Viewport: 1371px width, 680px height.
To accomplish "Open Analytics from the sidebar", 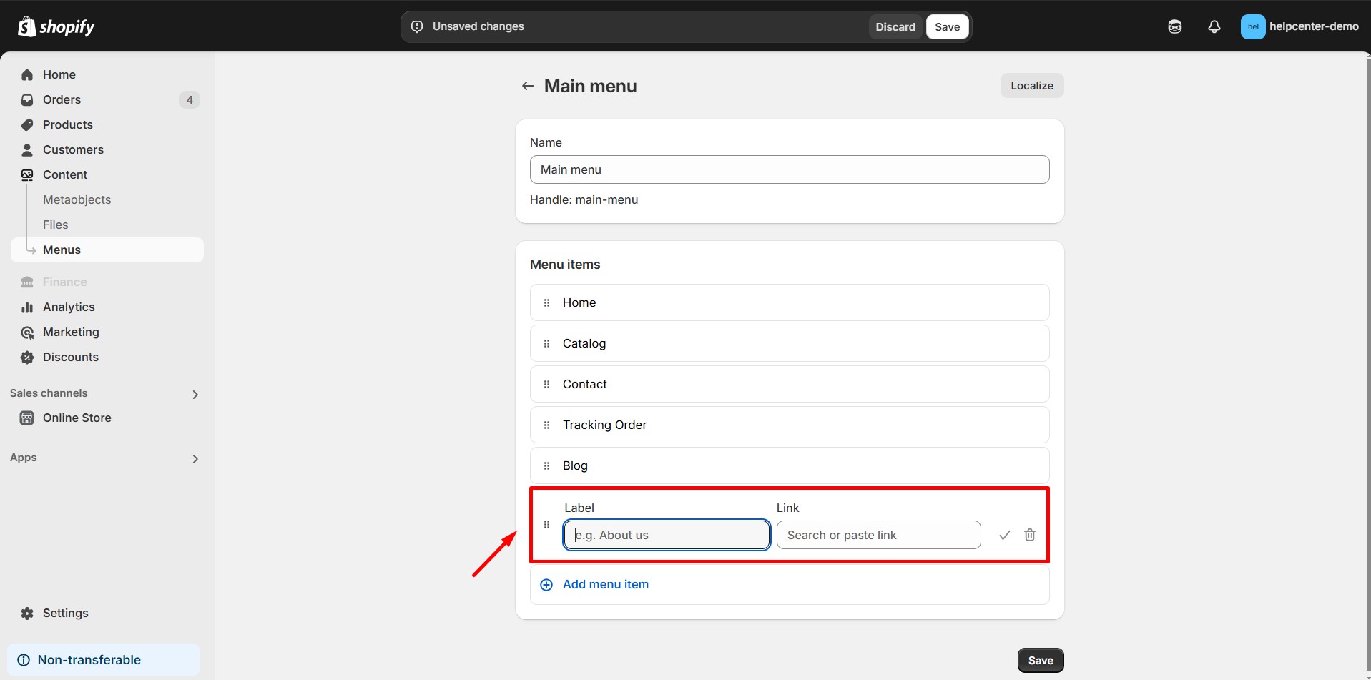I will coord(69,307).
